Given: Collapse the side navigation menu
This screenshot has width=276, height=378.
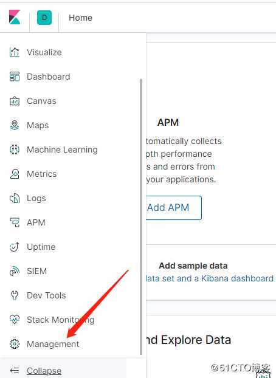Looking at the screenshot, I should 44,371.
